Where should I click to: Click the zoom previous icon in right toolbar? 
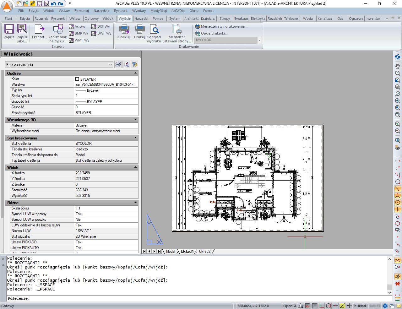398,80
